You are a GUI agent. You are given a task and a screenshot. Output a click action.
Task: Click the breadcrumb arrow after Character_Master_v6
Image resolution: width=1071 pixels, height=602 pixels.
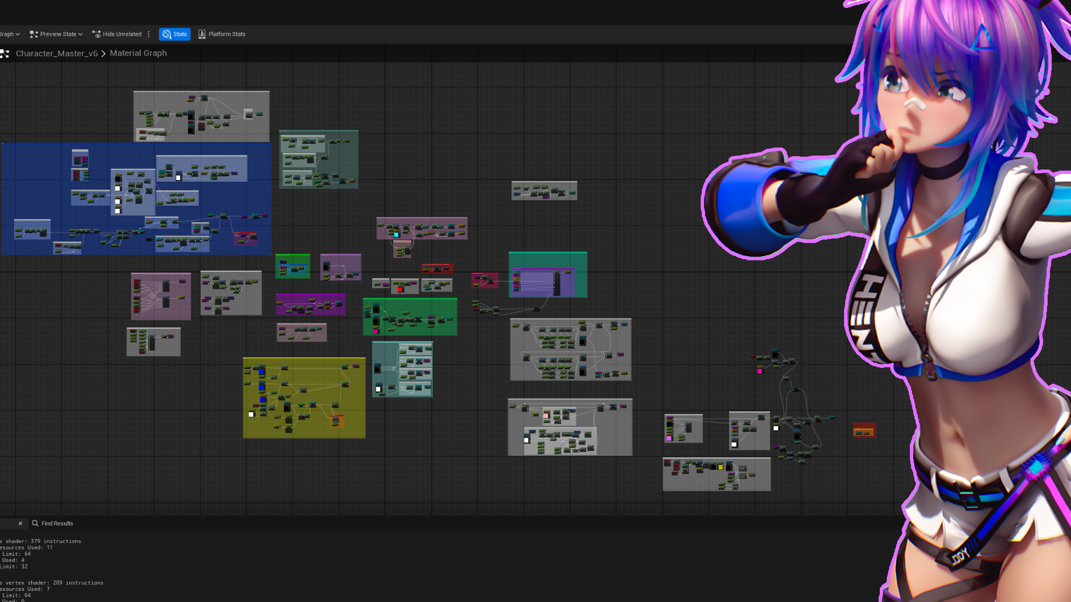tap(104, 54)
